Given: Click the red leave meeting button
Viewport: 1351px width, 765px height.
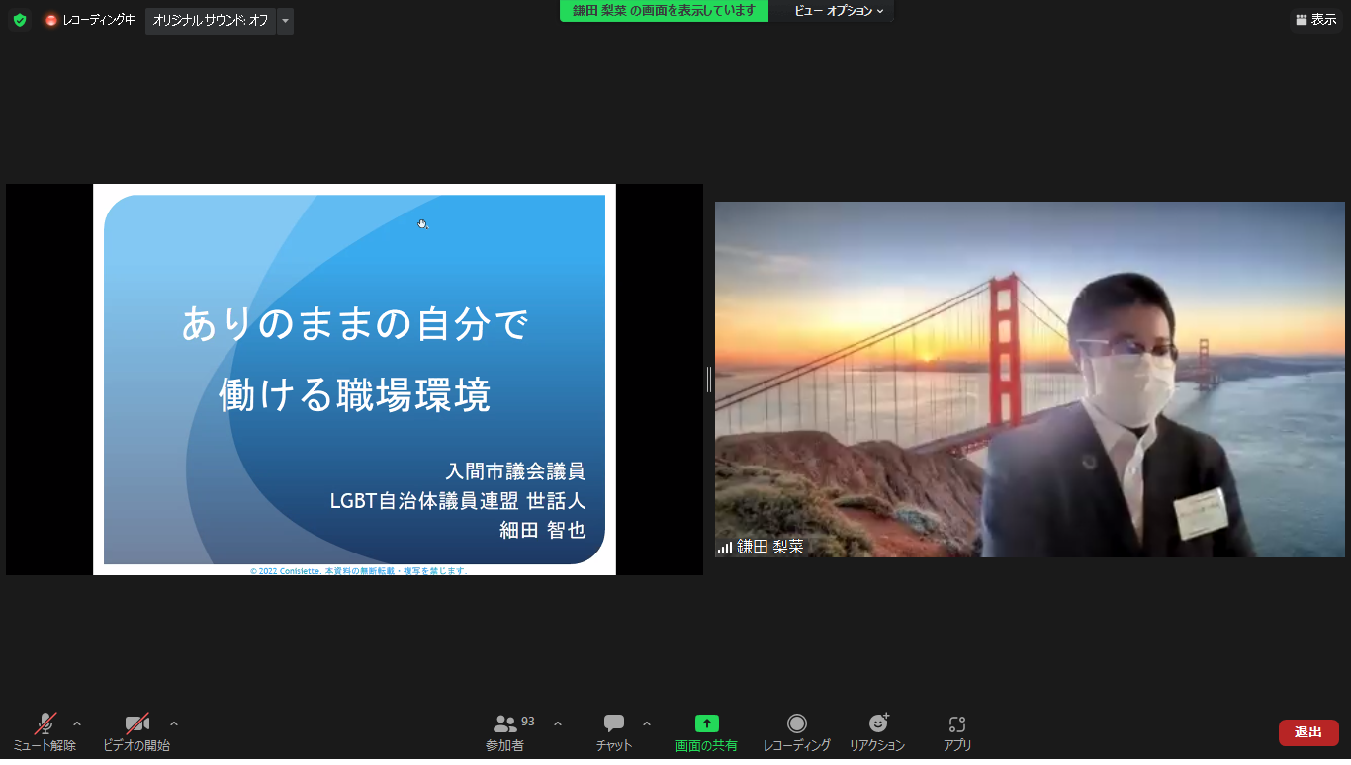Looking at the screenshot, I should (1307, 732).
